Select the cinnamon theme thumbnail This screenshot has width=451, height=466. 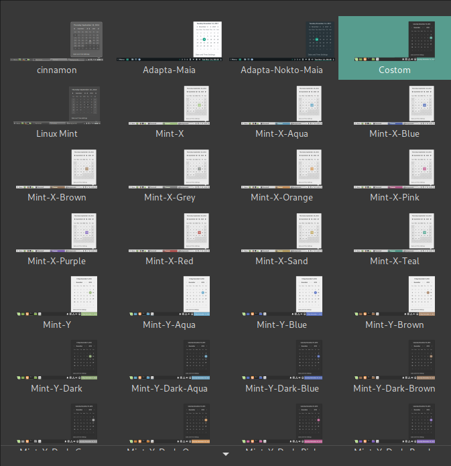[x=56, y=48]
